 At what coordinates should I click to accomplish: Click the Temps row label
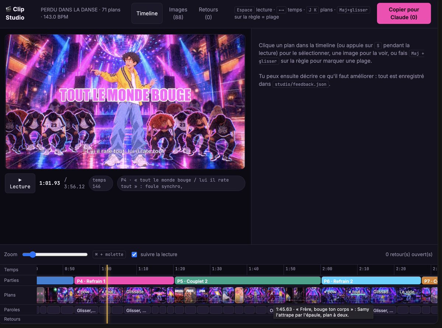coord(11,270)
